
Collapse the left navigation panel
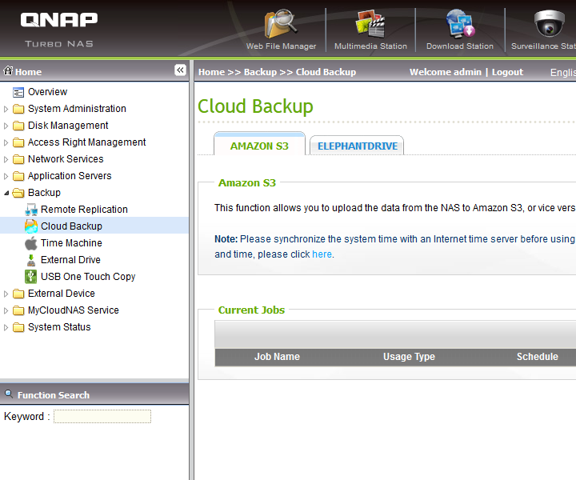pos(180,70)
